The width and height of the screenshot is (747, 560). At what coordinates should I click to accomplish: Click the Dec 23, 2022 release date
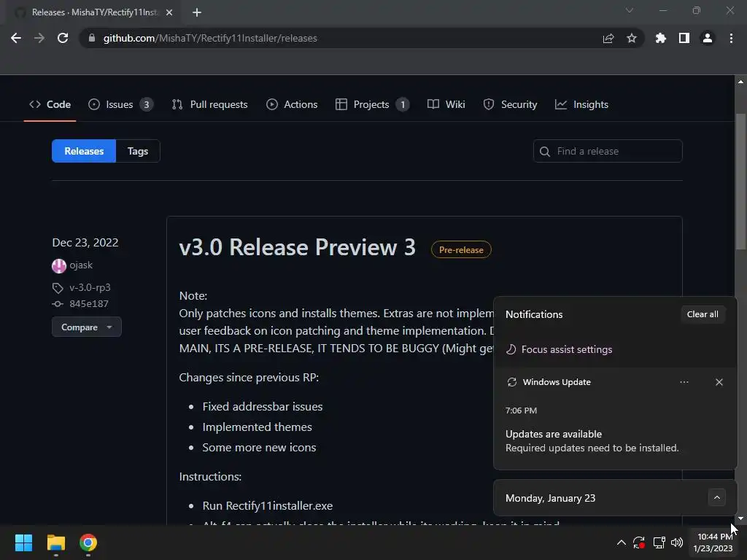(85, 242)
